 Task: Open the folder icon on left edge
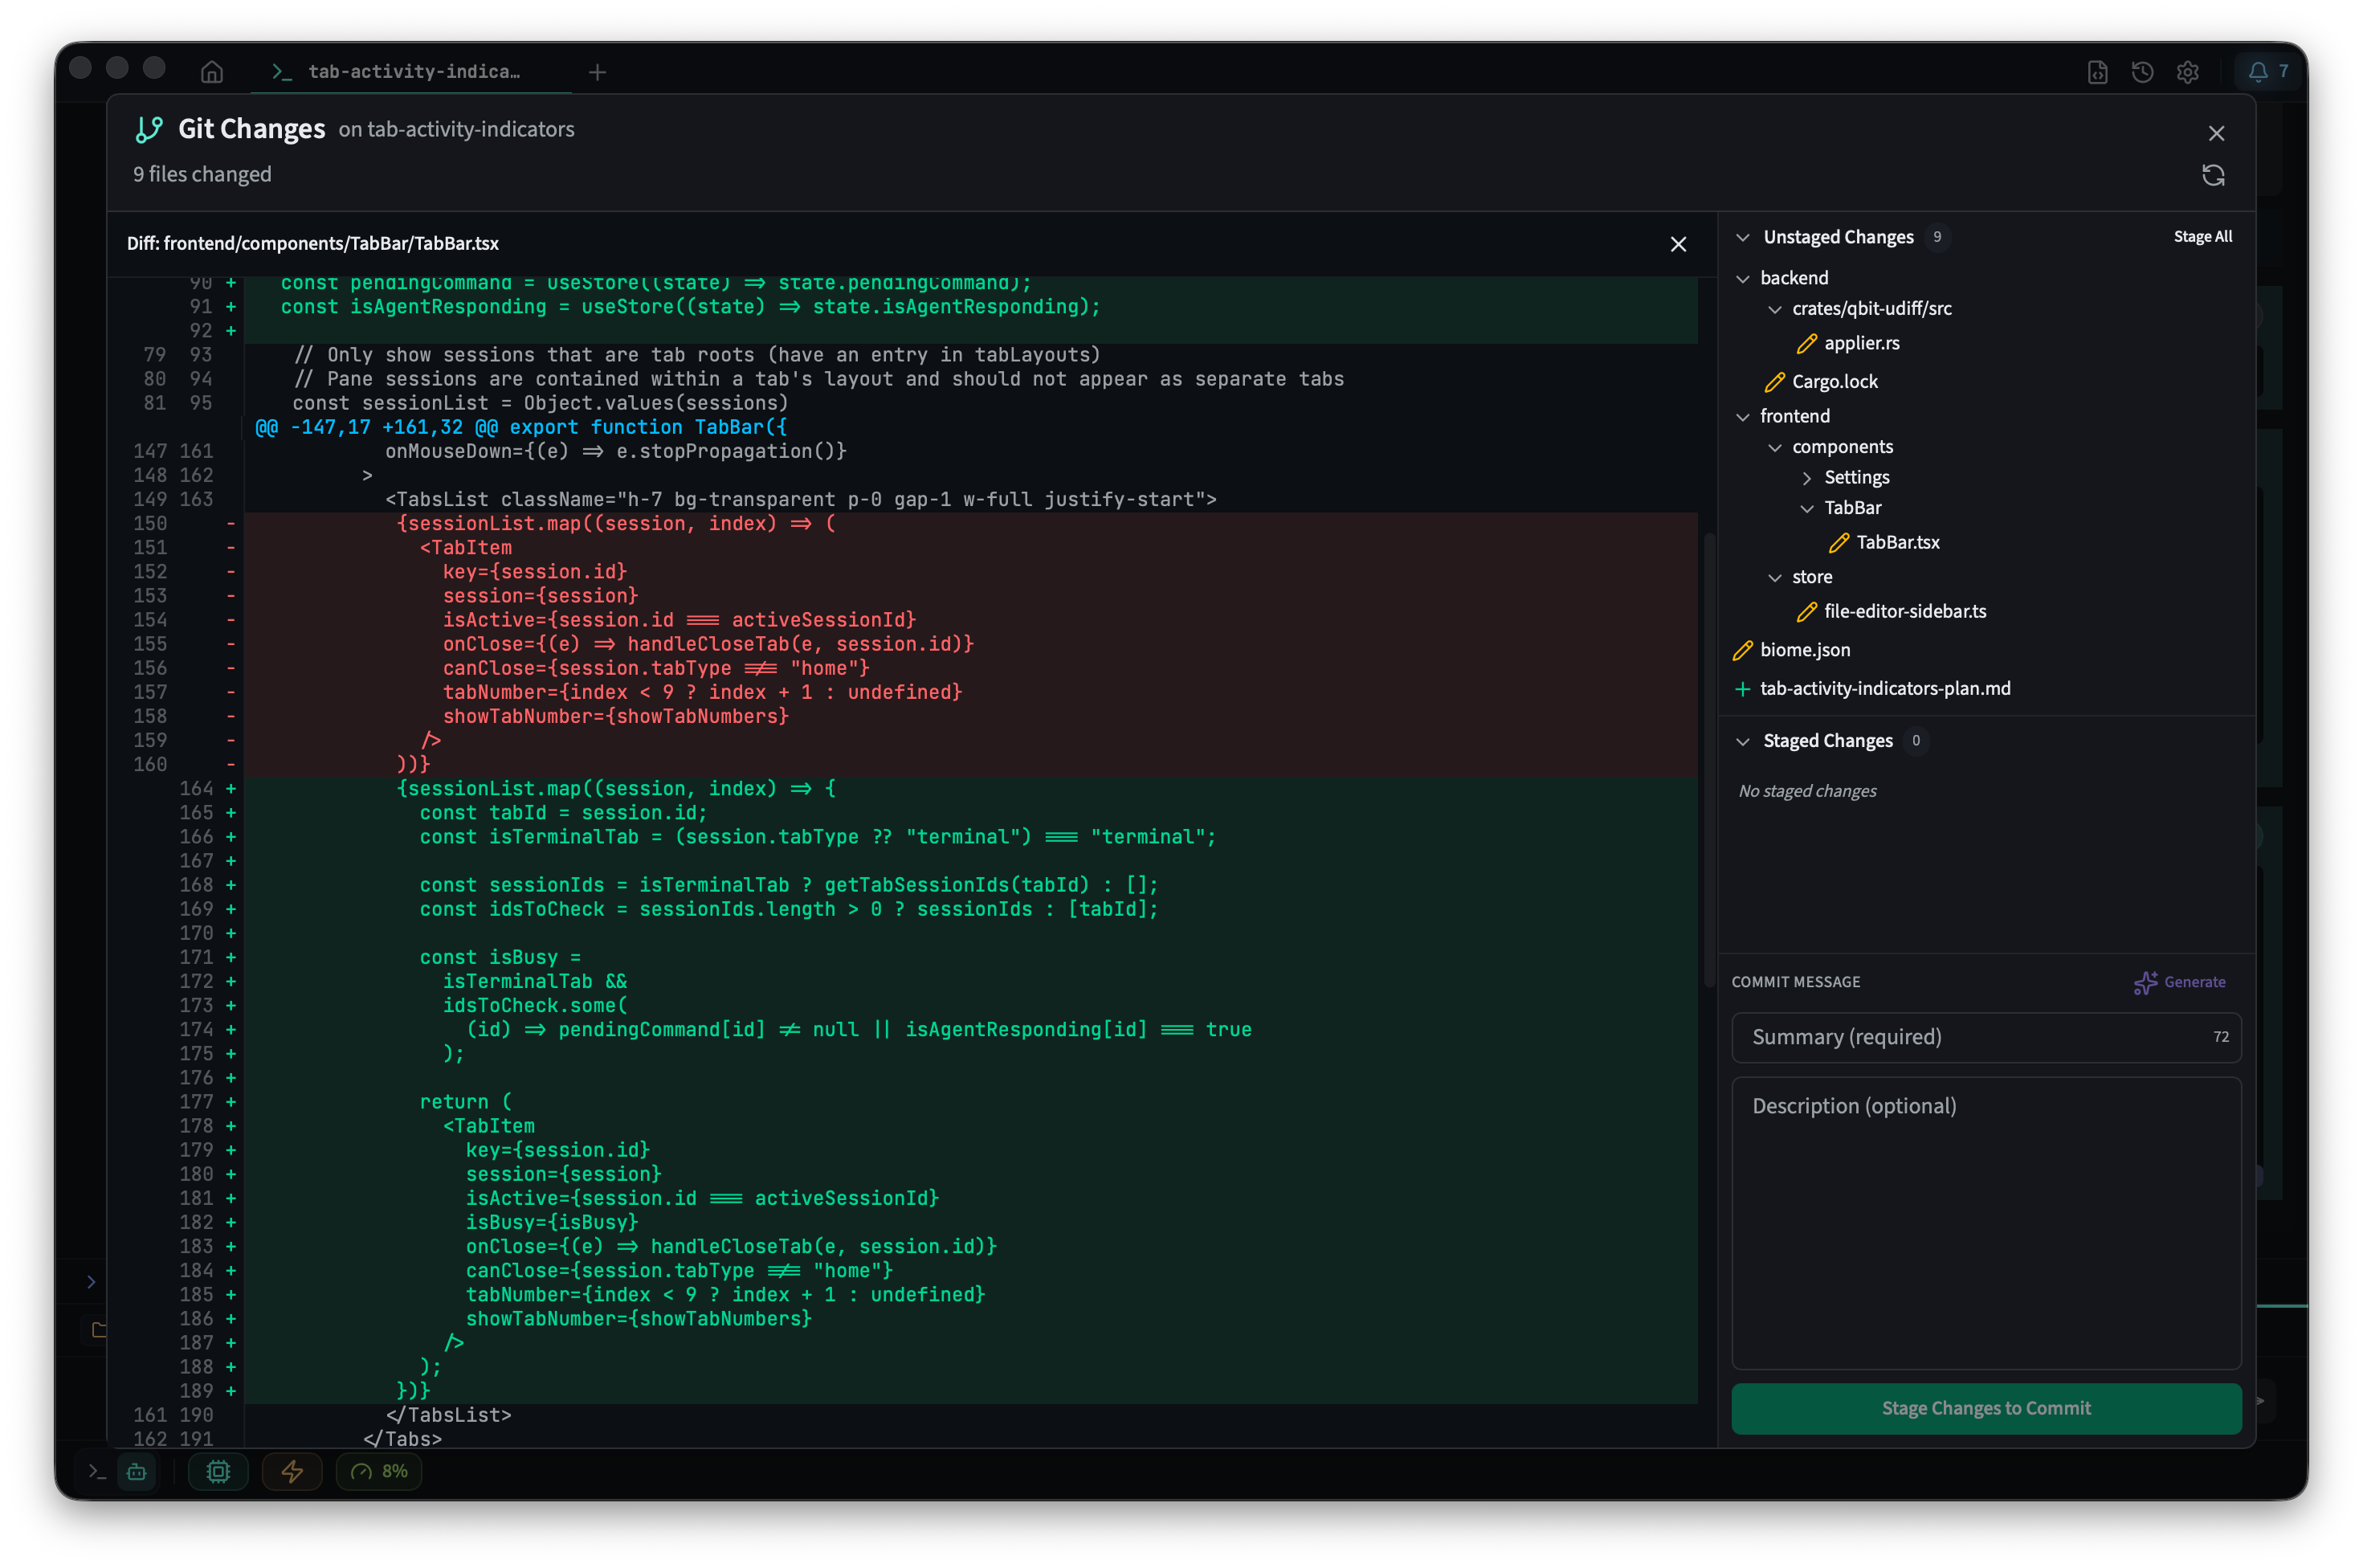[x=98, y=1330]
